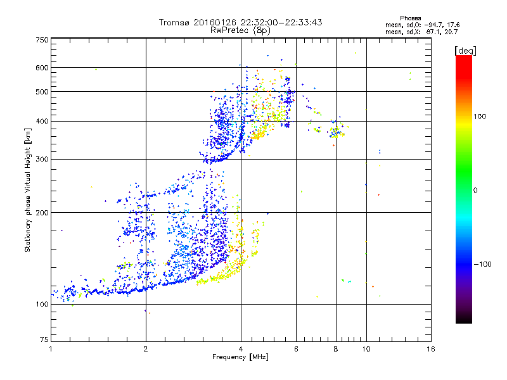Click the 'Frequency [MHz]' axis label
This screenshot has height=380, width=507.
pyautogui.click(x=240, y=357)
